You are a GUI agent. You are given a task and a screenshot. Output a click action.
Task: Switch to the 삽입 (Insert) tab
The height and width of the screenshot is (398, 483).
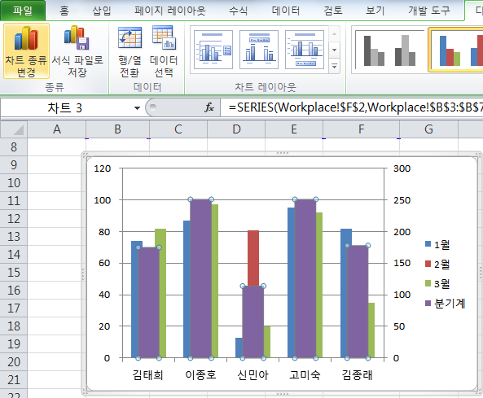[x=102, y=11]
